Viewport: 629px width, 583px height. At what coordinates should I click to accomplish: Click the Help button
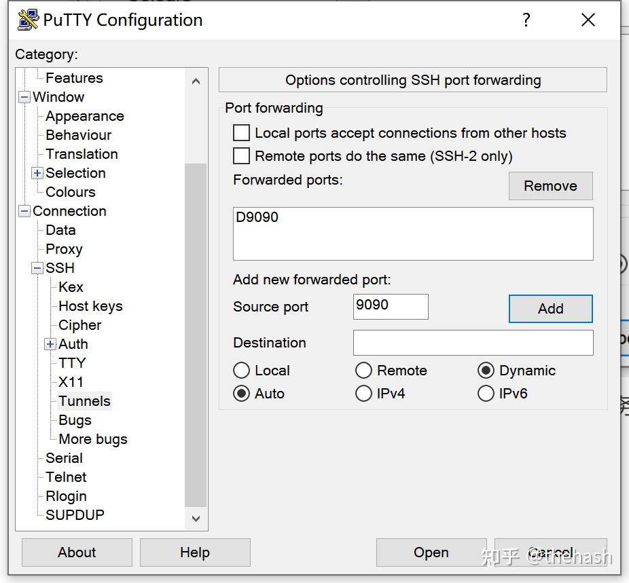(x=195, y=552)
